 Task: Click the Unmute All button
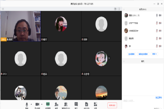(x=143, y=54)
